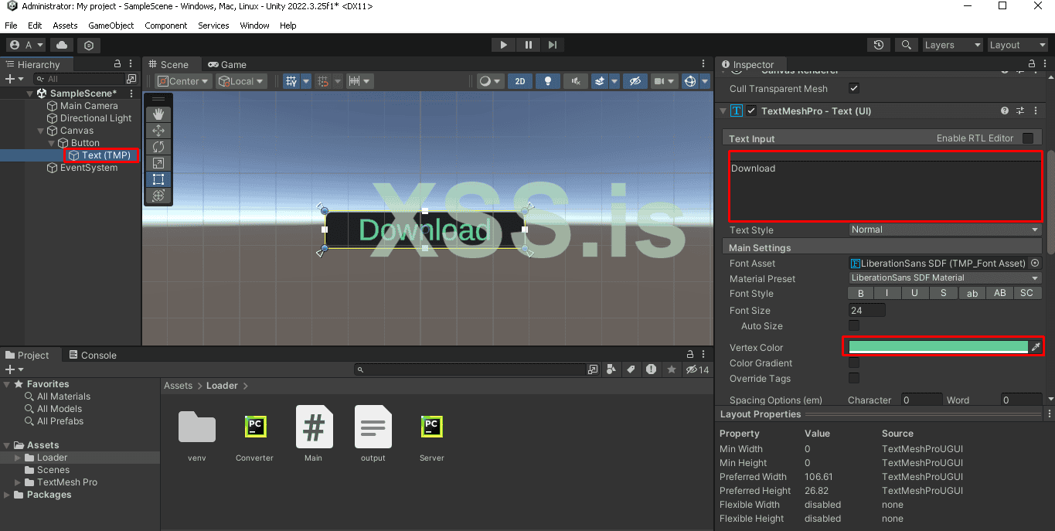This screenshot has width=1055, height=531.
Task: Toggle the Cull Transparent Mesh checkbox
Action: (853, 88)
